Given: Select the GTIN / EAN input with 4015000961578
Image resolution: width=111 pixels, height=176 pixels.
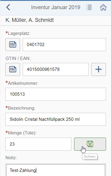Looking at the screenshot, I should point(56,69).
